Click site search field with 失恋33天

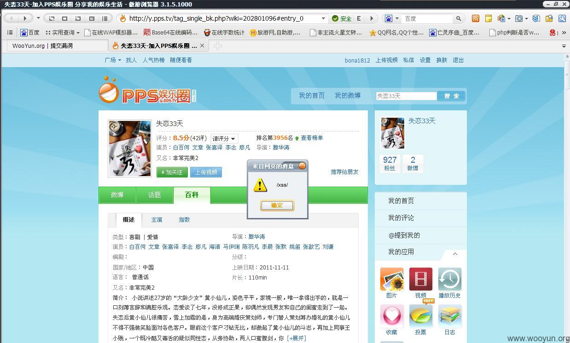click(406, 96)
